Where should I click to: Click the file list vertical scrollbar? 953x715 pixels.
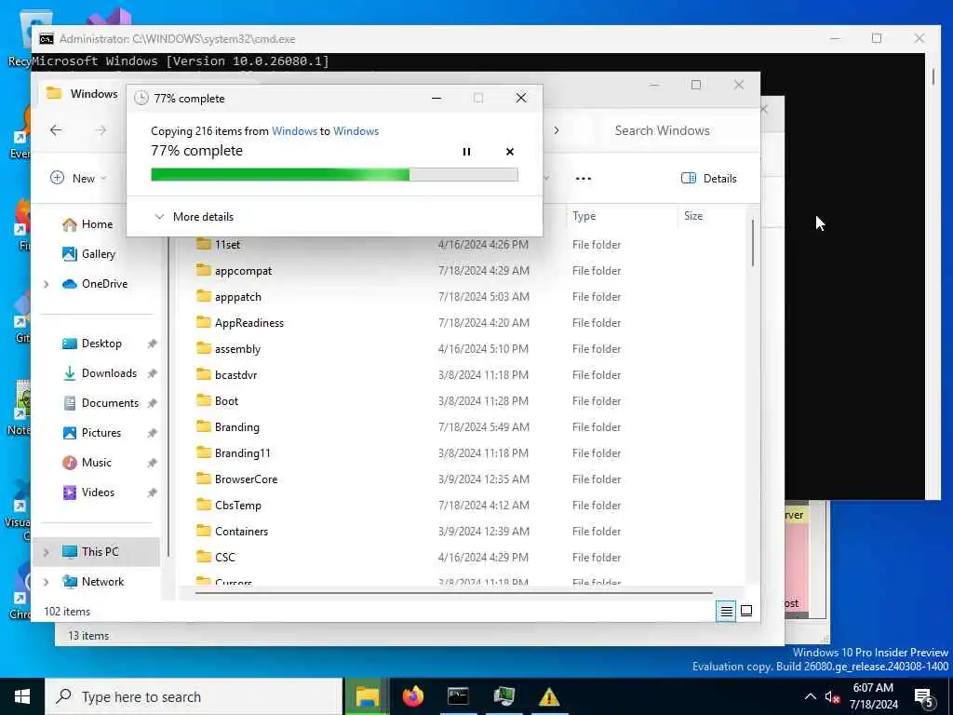point(752,243)
